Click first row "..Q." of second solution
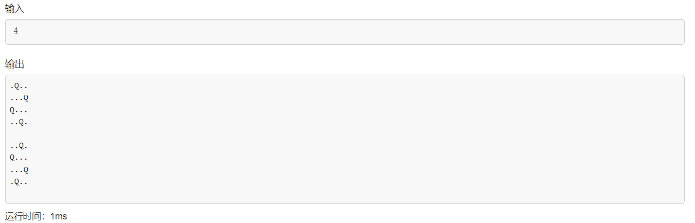The height and width of the screenshot is (223, 695). click(19, 146)
